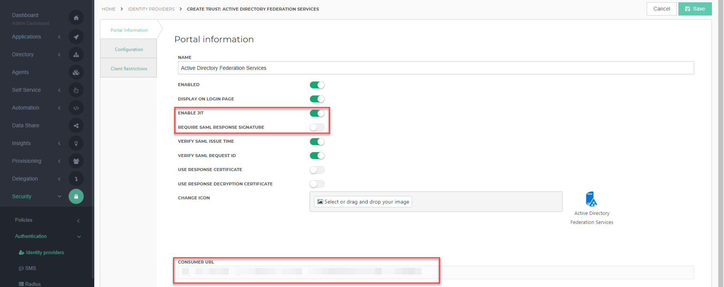Open the Agents menu label
This screenshot has width=724, height=287.
pyautogui.click(x=20, y=72)
